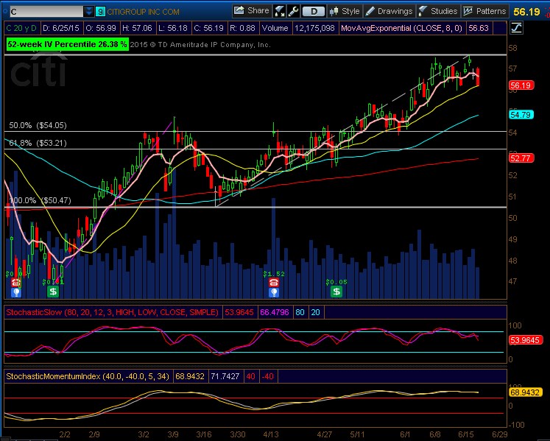550x441 pixels.
Task: Click the $1.52 earnings label near 4/13
Action: click(274, 274)
